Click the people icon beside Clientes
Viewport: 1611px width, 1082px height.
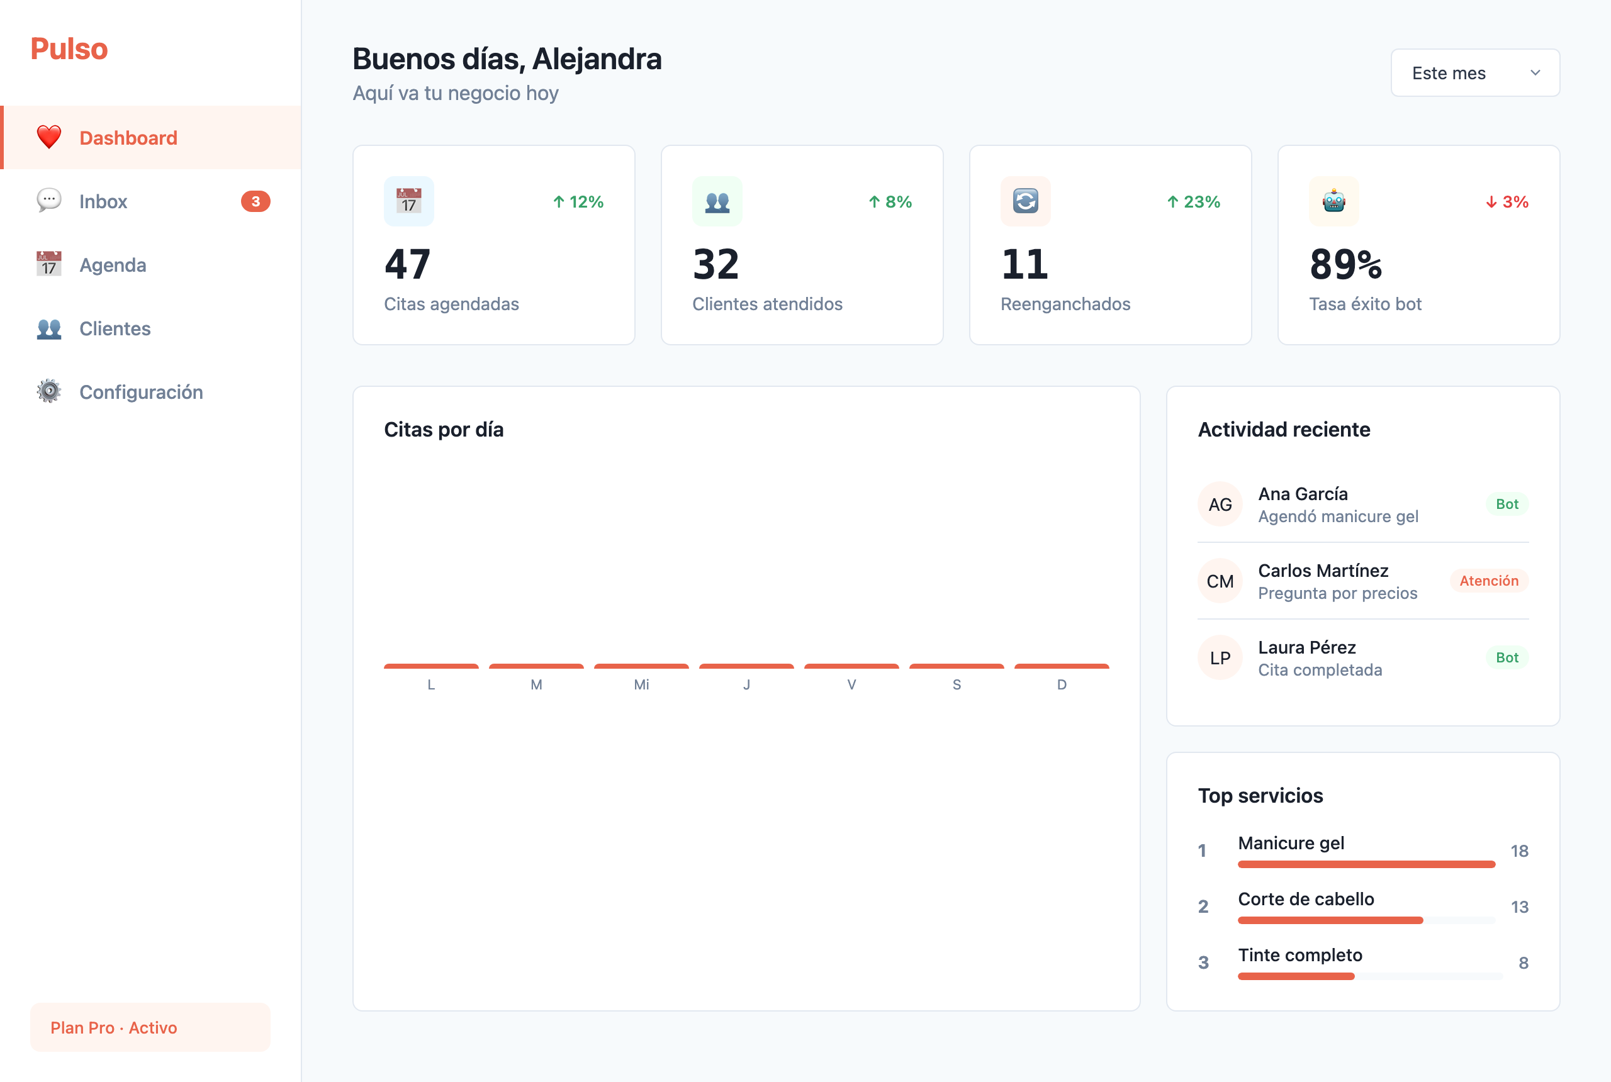point(49,328)
